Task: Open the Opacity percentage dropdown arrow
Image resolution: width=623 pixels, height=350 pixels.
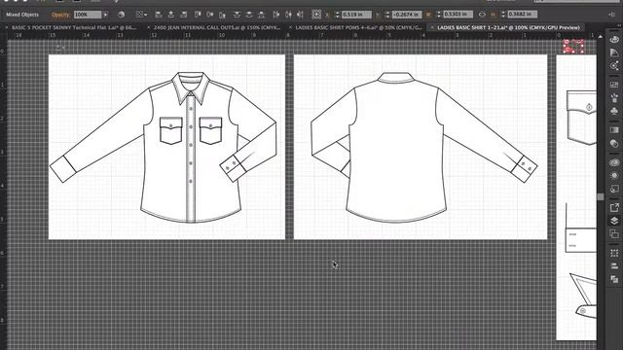Action: tap(106, 15)
